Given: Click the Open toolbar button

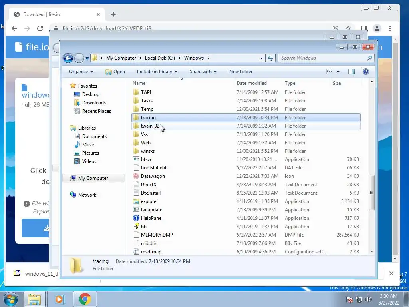Looking at the screenshot, I should click(x=115, y=72).
